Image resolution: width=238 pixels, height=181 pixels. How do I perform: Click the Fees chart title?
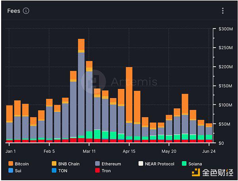tap(13, 11)
